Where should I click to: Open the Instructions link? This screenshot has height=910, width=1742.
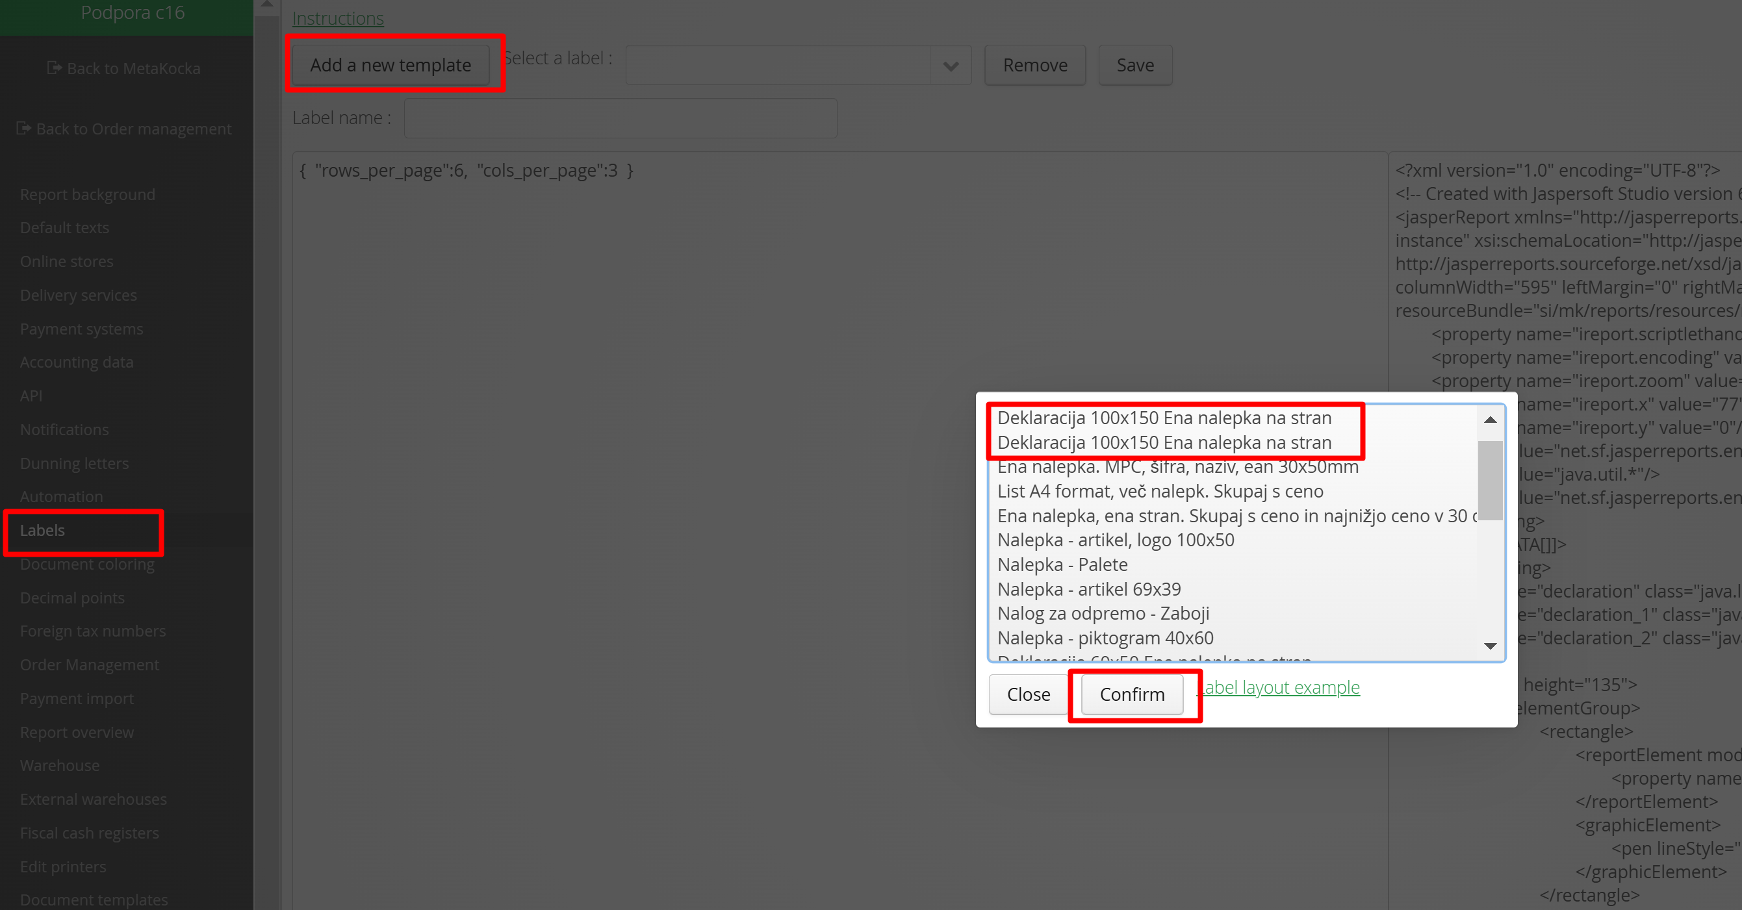(337, 18)
